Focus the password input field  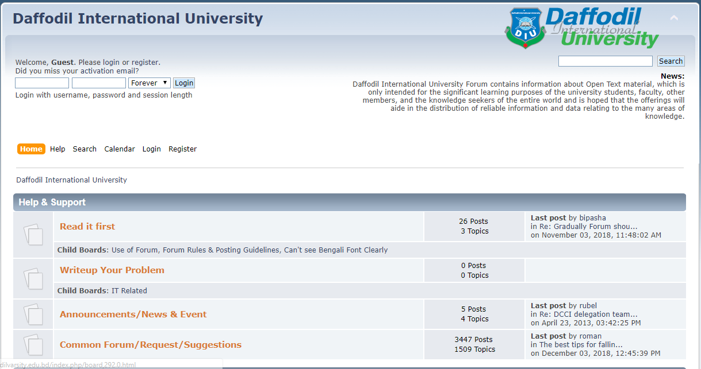pos(99,83)
